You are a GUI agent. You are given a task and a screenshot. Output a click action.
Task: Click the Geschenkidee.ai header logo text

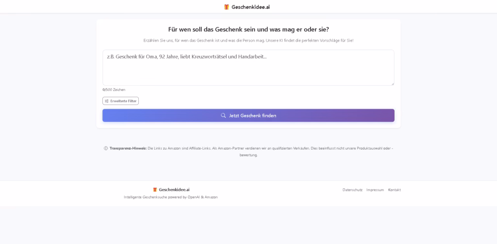[251, 7]
